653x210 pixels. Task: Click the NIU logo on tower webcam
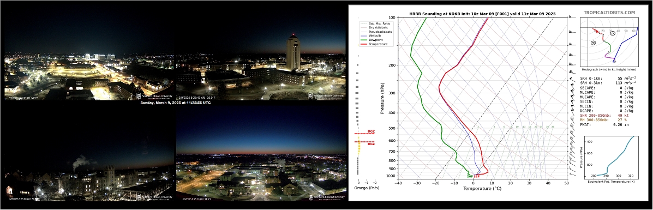click(326, 96)
